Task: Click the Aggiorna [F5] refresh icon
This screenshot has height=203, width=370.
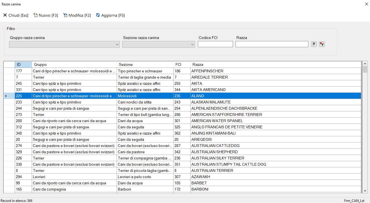Action: pyautogui.click(x=98, y=15)
